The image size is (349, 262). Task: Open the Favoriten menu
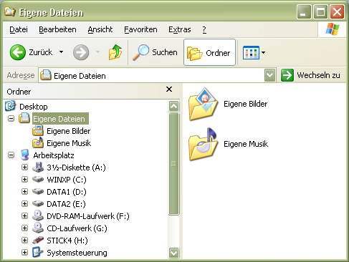point(140,29)
